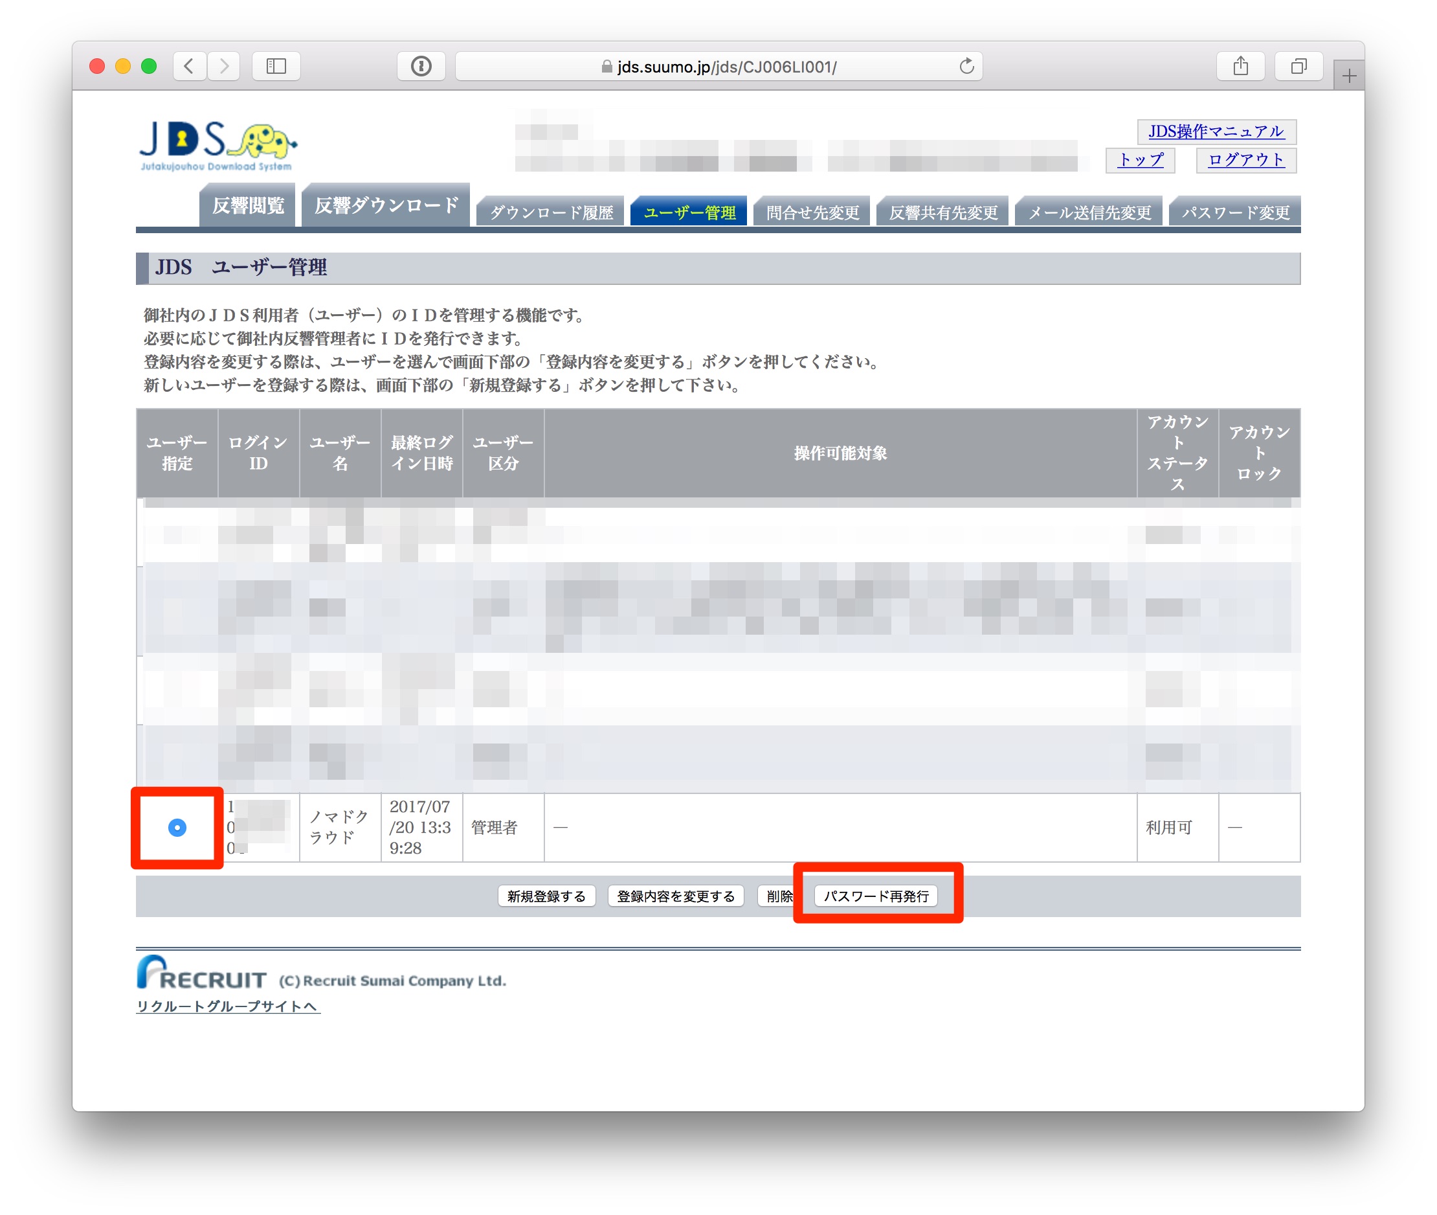Image resolution: width=1437 pixels, height=1215 pixels.
Task: Click the 管理者 user type cell
Action: click(503, 828)
